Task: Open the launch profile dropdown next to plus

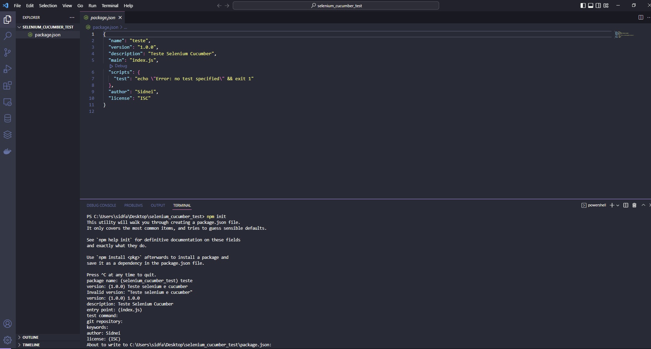Action: [618, 205]
